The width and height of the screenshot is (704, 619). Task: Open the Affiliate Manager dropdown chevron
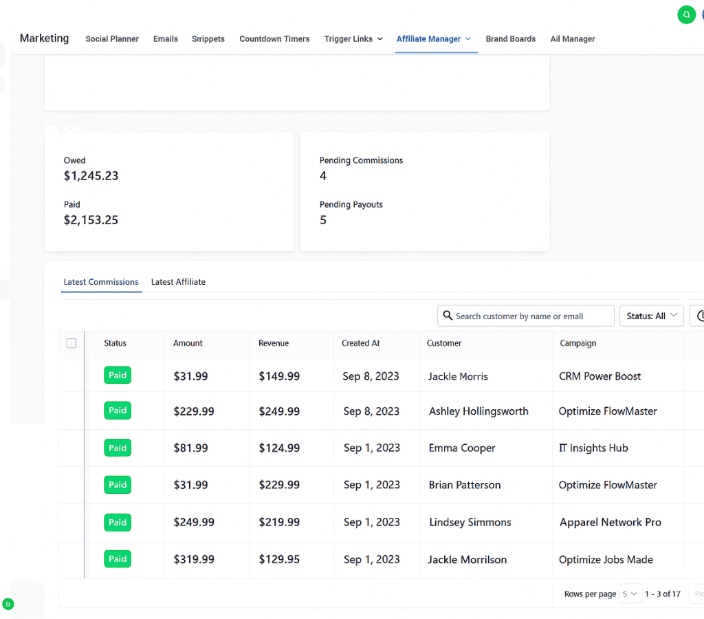click(470, 39)
